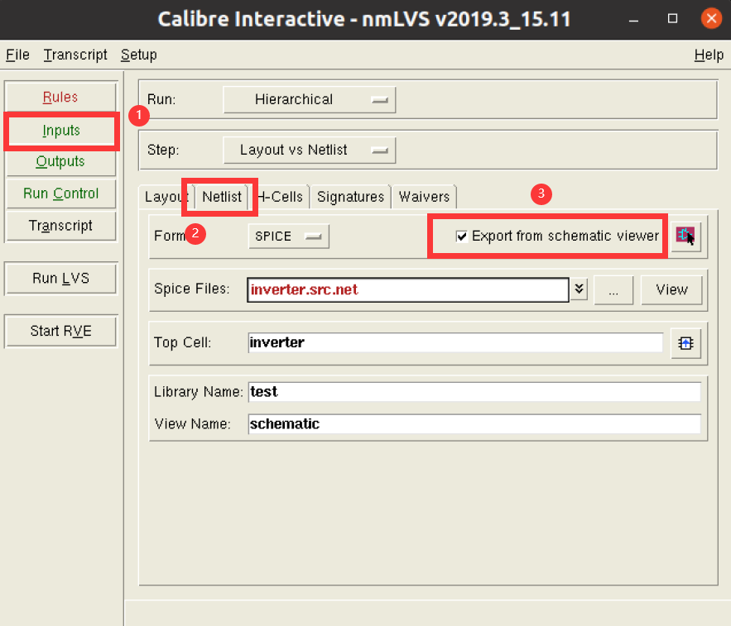Open the H-Cells tab
Image resolution: width=731 pixels, height=626 pixels.
280,197
